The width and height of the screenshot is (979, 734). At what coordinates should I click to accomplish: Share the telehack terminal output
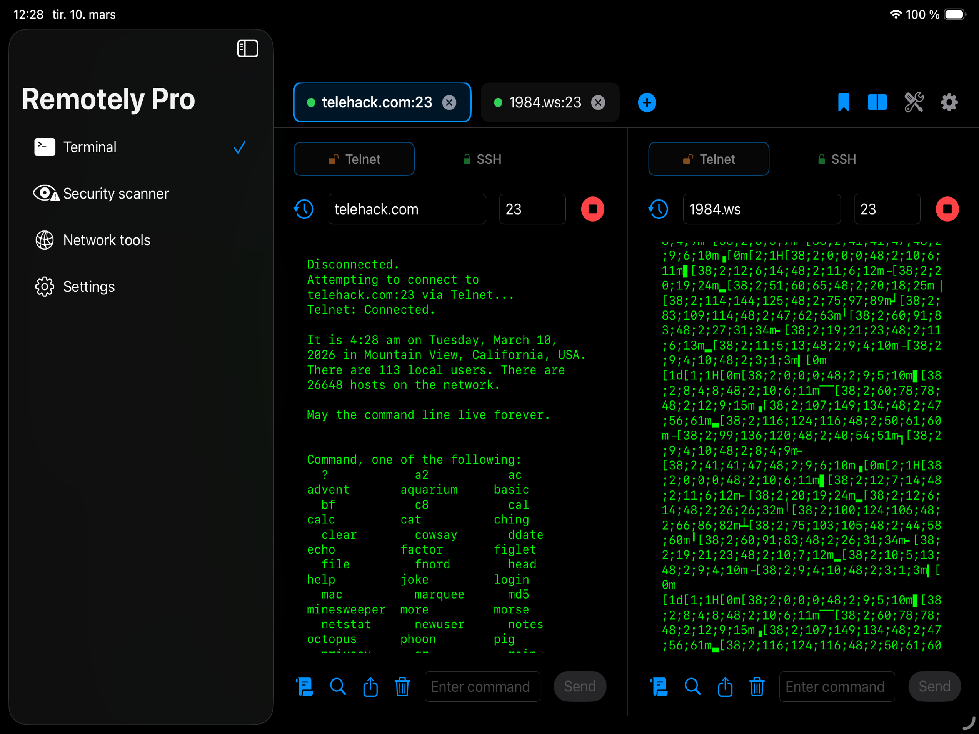pos(370,687)
